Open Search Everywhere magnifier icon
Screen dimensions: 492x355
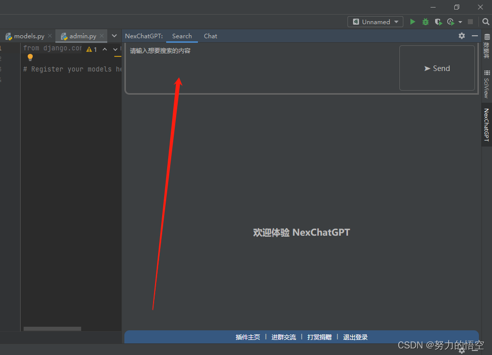(x=485, y=22)
